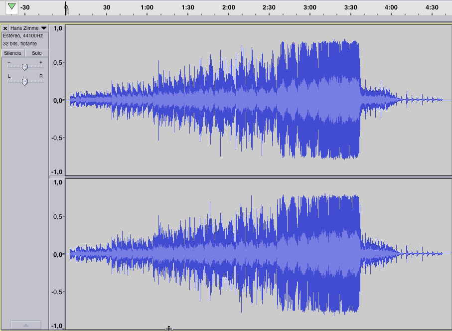Click the -30 mark on the timeline
Screen dimensions: 452x331
coord(25,7)
